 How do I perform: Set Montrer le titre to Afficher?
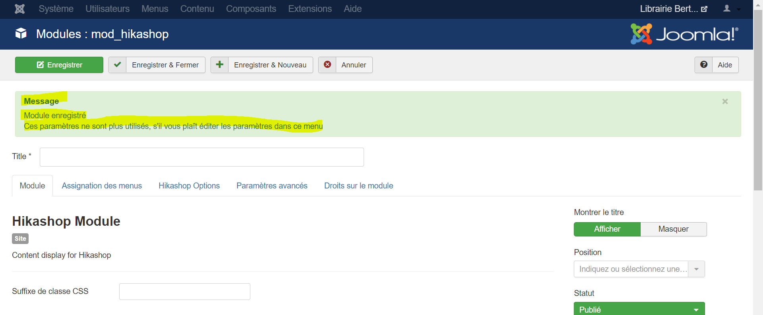(607, 229)
